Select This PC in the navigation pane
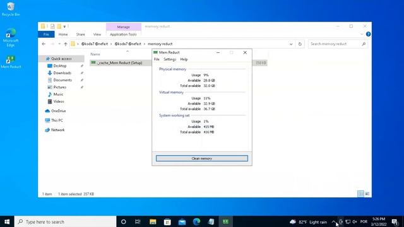The image size is (404, 227). pyautogui.click(x=57, y=120)
